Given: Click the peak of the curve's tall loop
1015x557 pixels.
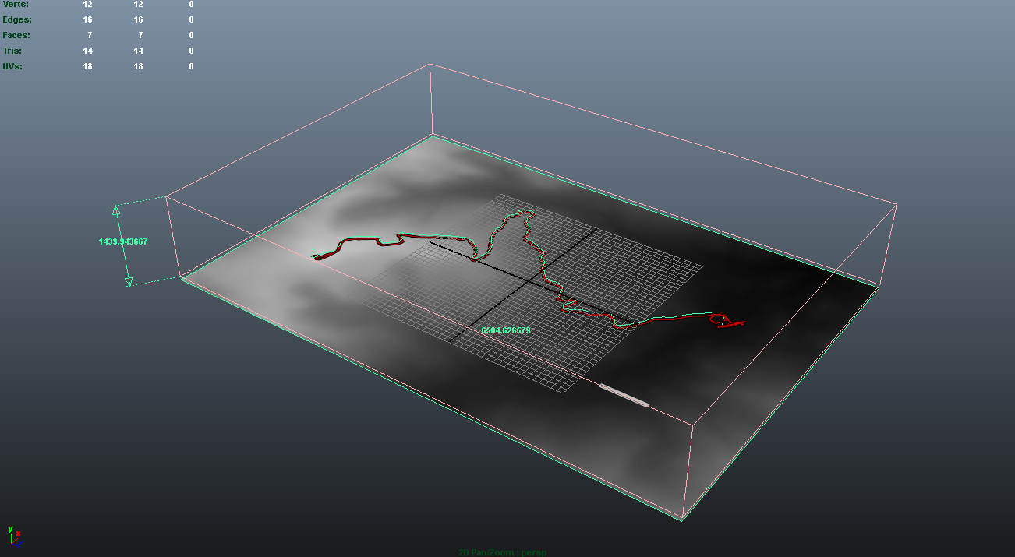Looking at the screenshot, I should (x=521, y=217).
